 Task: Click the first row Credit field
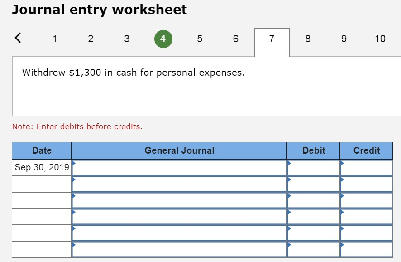coord(367,167)
